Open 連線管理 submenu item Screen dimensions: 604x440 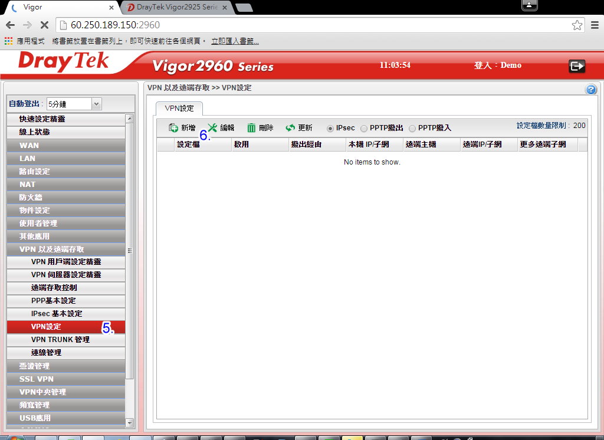coord(66,353)
